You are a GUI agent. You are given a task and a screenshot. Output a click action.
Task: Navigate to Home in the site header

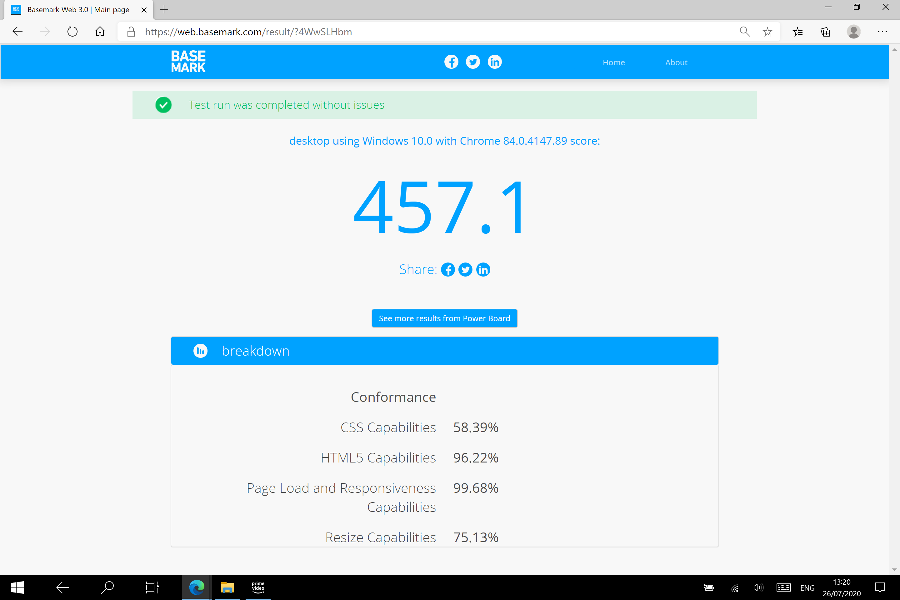[x=614, y=62]
